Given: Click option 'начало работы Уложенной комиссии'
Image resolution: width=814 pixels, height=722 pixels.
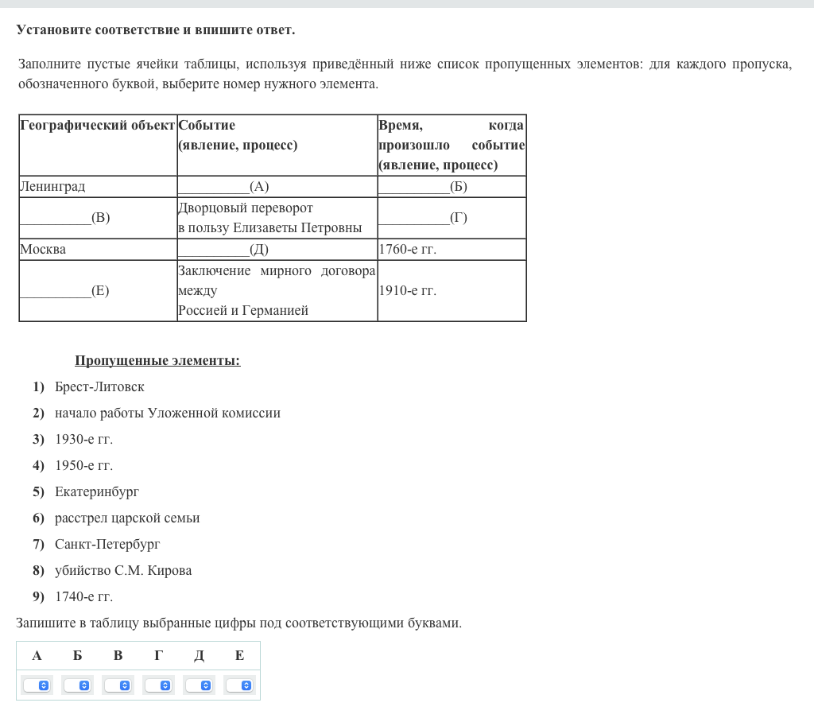Looking at the screenshot, I should click(x=167, y=413).
